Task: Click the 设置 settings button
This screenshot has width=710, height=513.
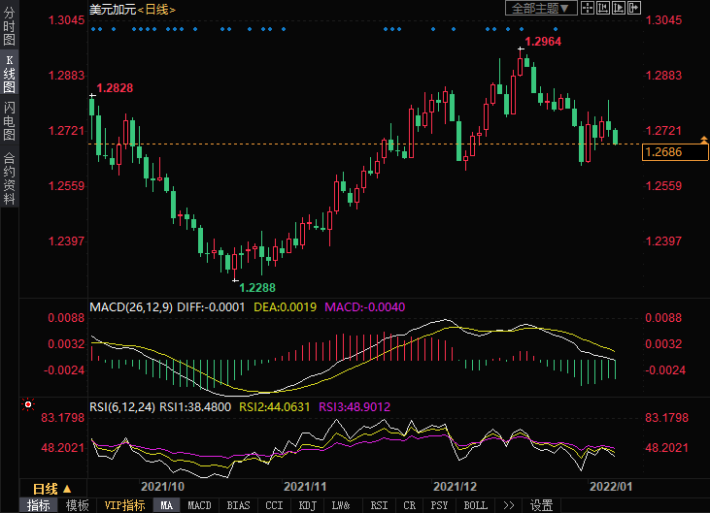Action: (541, 505)
